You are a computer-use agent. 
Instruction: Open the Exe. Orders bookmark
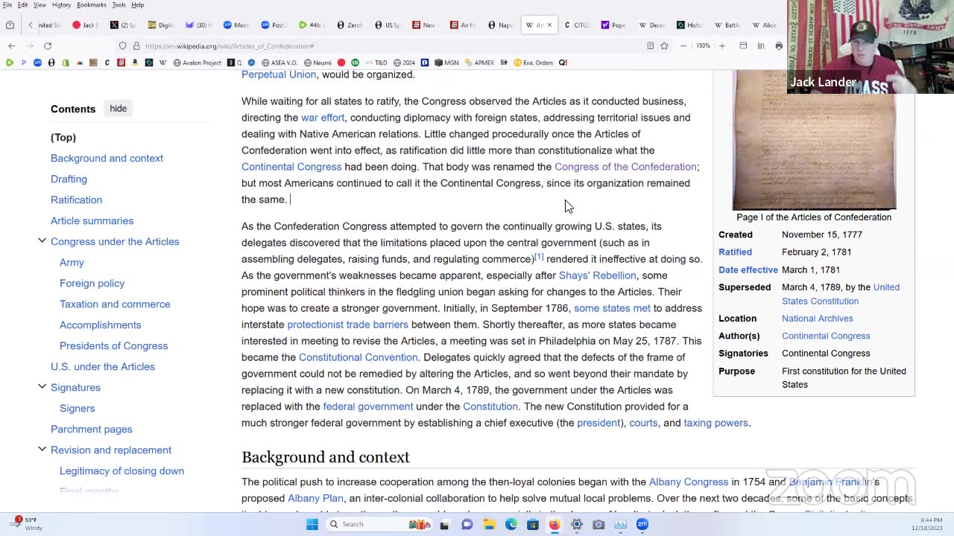click(533, 63)
